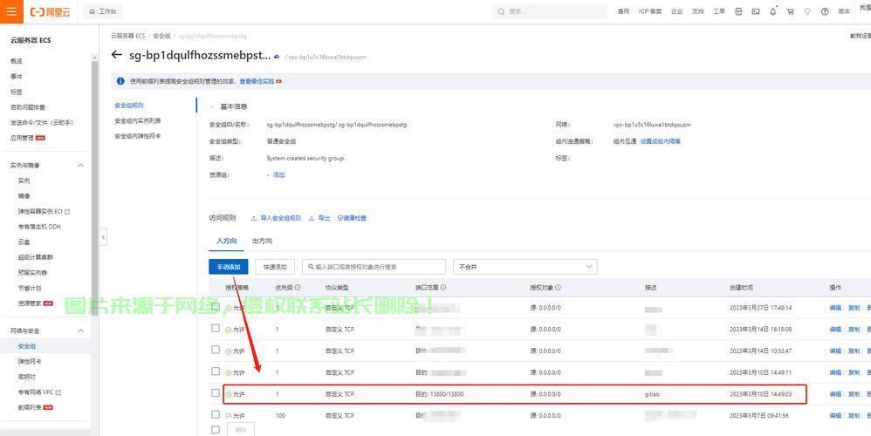Open 费用 in top bar

click(x=623, y=11)
